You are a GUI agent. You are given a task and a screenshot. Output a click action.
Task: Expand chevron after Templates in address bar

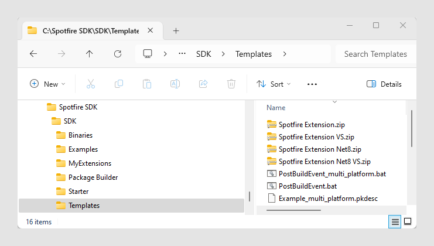pos(285,54)
